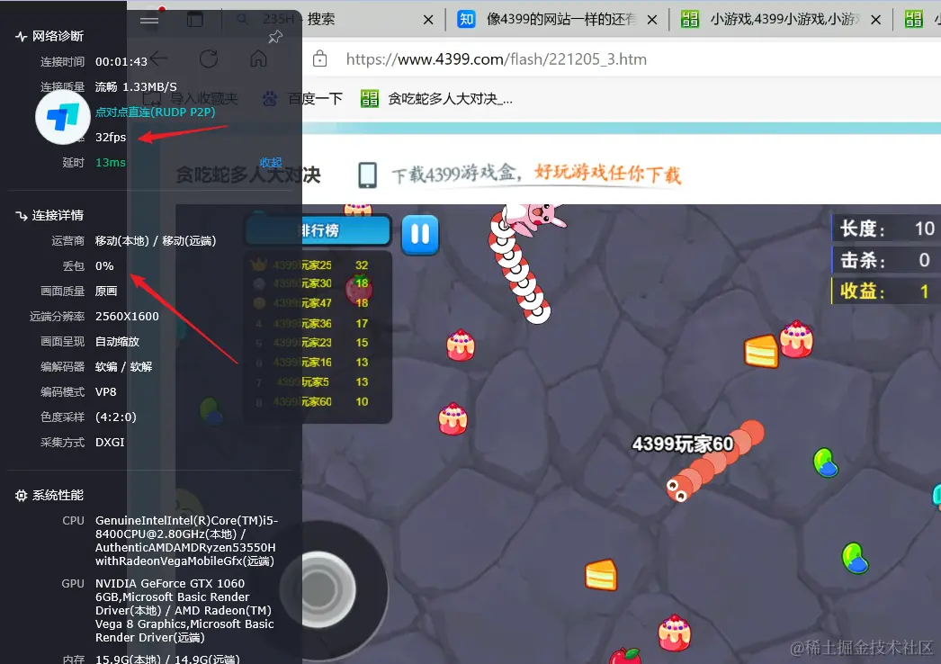Click the 长度 length stat row
The width and height of the screenshot is (941, 664).
(886, 229)
